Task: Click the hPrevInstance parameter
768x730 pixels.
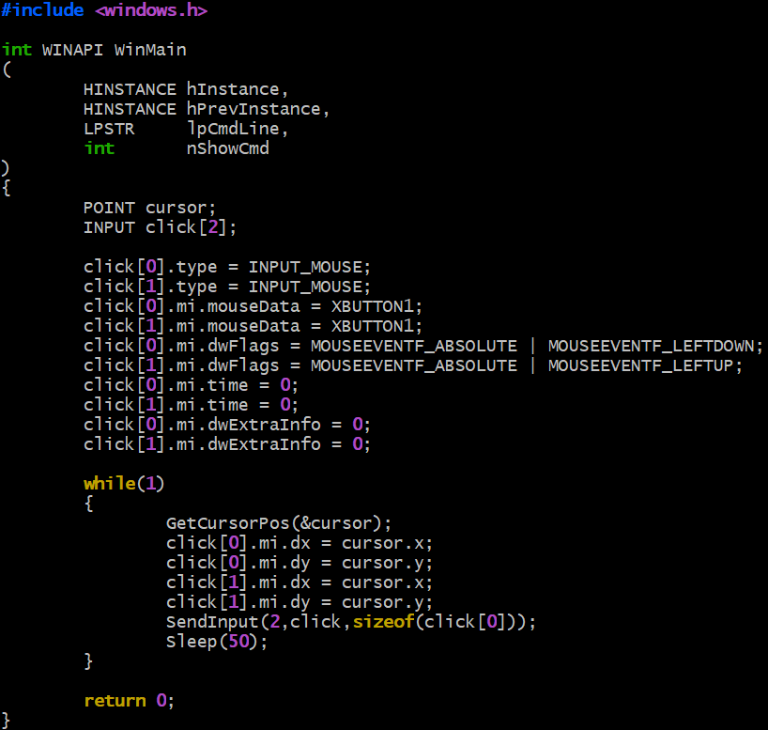Action: click(257, 109)
